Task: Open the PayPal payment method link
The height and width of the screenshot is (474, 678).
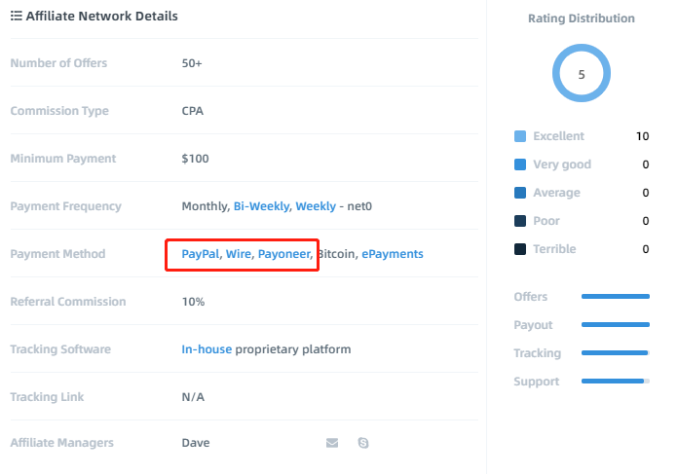Action: (201, 254)
